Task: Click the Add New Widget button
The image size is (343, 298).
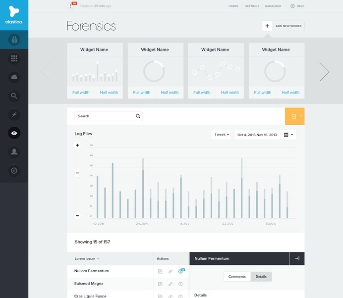Action: point(284,26)
